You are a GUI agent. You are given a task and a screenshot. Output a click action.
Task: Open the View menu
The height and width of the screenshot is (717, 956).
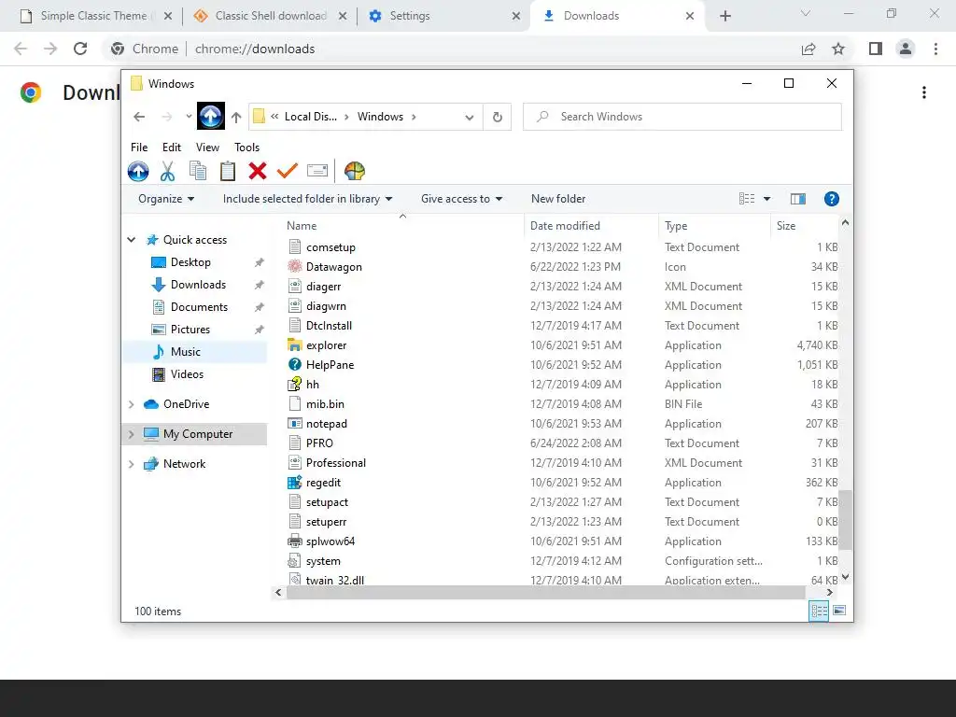[x=207, y=148]
